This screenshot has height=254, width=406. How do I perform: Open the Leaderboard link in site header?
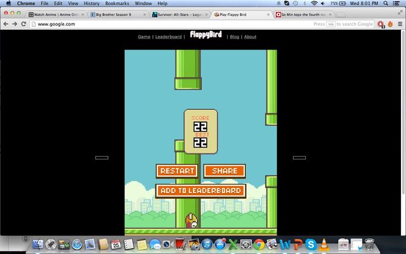168,37
